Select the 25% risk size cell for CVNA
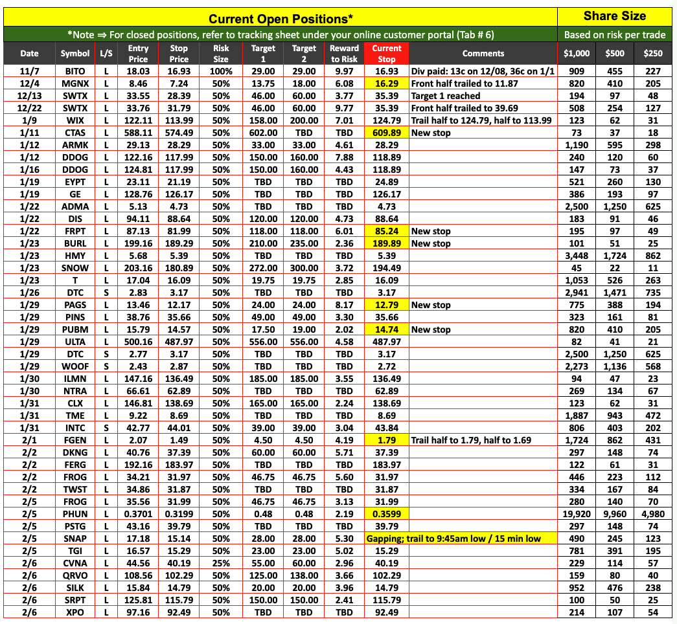Image resolution: width=677 pixels, height=624 pixels. (x=221, y=563)
